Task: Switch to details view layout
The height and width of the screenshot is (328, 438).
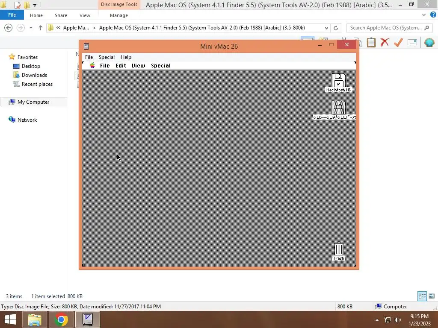Action: [422, 296]
